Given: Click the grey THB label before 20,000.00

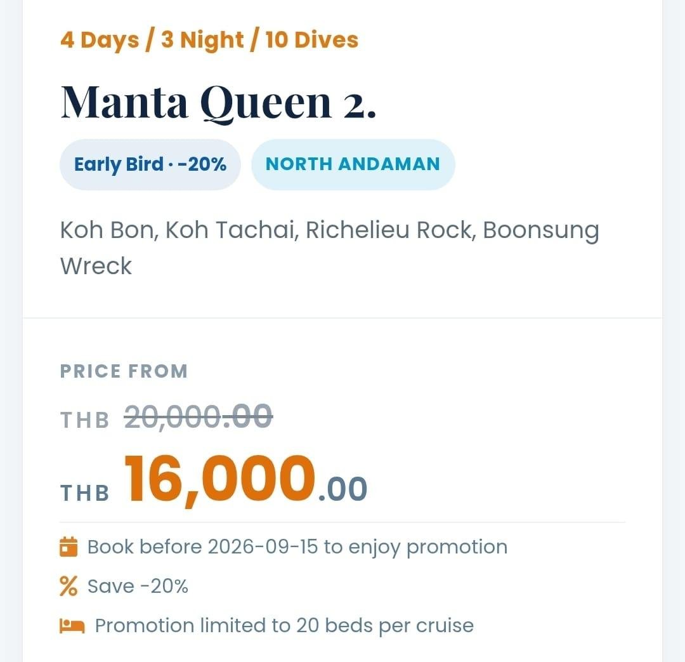Looking at the screenshot, I should click(85, 420).
